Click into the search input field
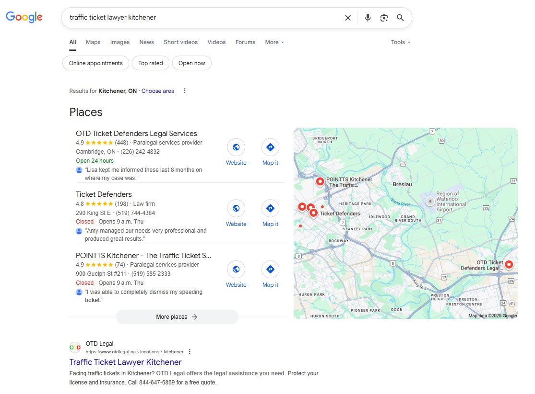Viewport: 535px width, 394px height. point(202,18)
